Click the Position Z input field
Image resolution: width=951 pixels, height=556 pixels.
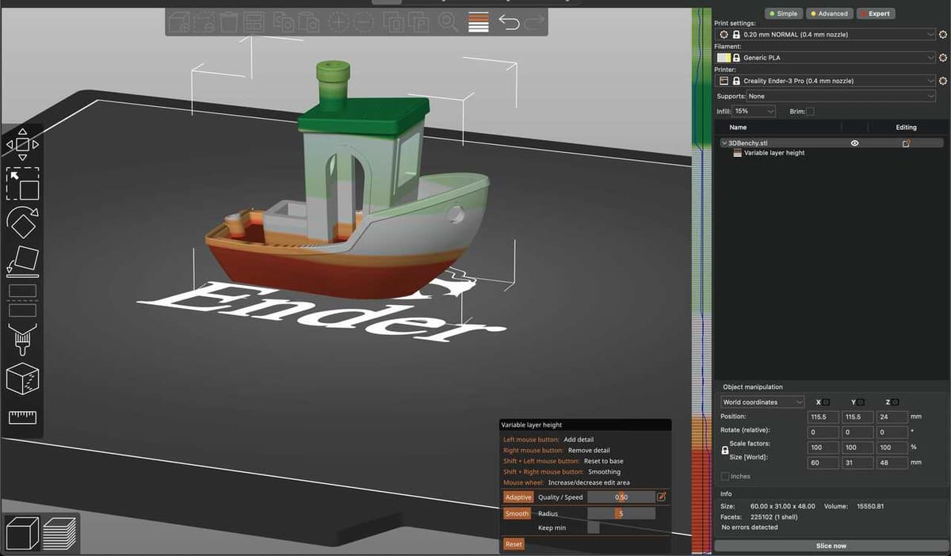pos(891,417)
